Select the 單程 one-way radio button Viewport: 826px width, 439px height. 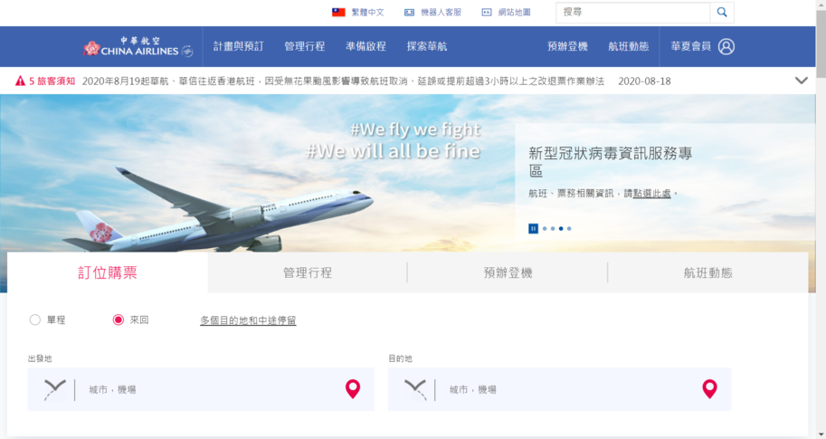[x=34, y=320]
